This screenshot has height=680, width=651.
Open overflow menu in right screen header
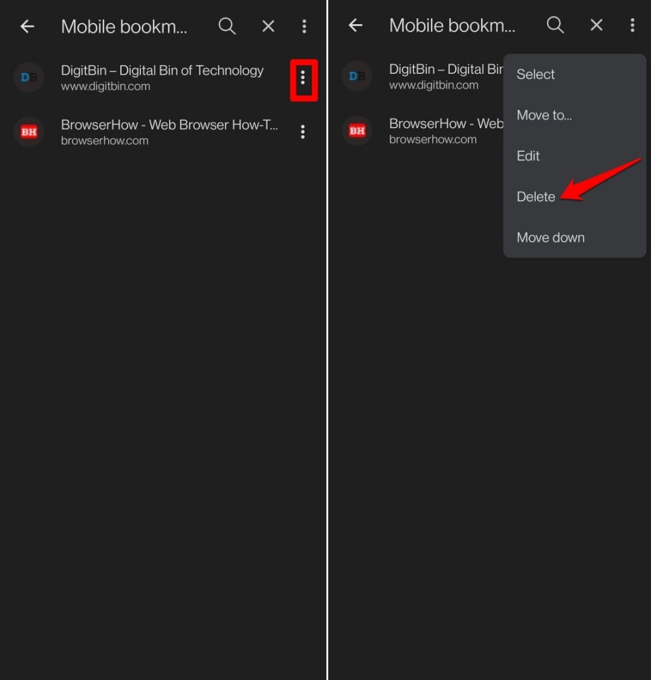click(632, 25)
